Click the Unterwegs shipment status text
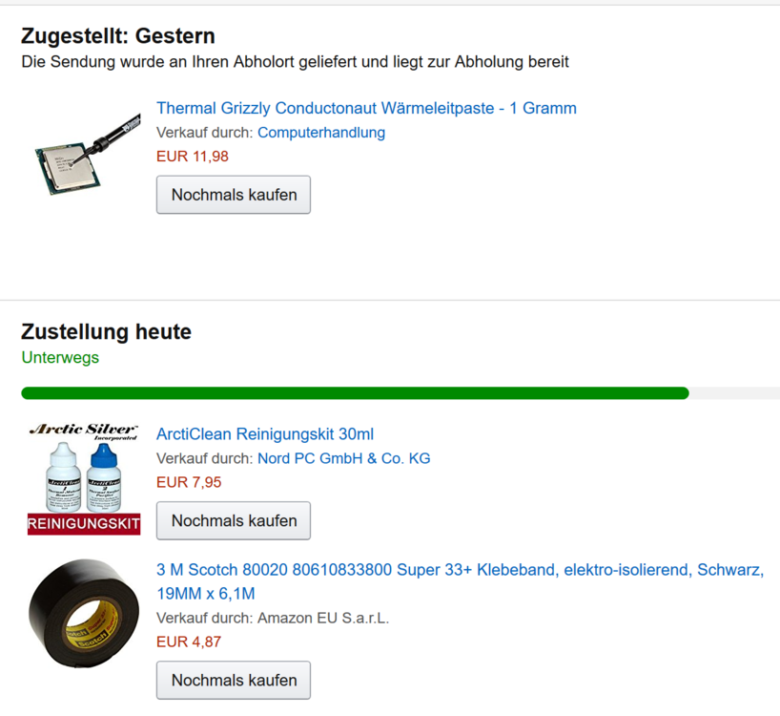780x716 pixels. coord(44,356)
